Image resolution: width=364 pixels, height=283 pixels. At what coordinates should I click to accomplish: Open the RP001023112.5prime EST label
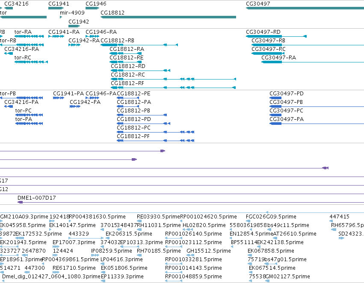pos(193,242)
